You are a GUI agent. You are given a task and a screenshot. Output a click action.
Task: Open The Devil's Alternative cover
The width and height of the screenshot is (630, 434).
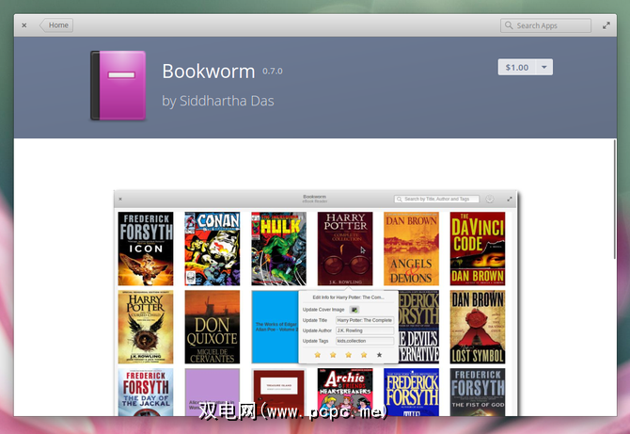[x=418, y=327]
